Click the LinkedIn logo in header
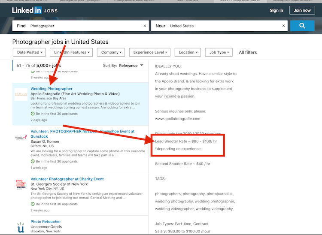Viewport: 322px width, 235px height. pyautogui.click(x=27, y=10)
